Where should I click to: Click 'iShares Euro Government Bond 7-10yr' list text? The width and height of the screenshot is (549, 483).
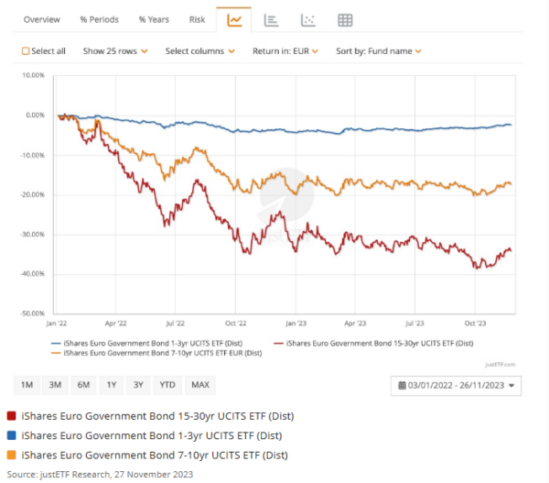click(x=155, y=456)
